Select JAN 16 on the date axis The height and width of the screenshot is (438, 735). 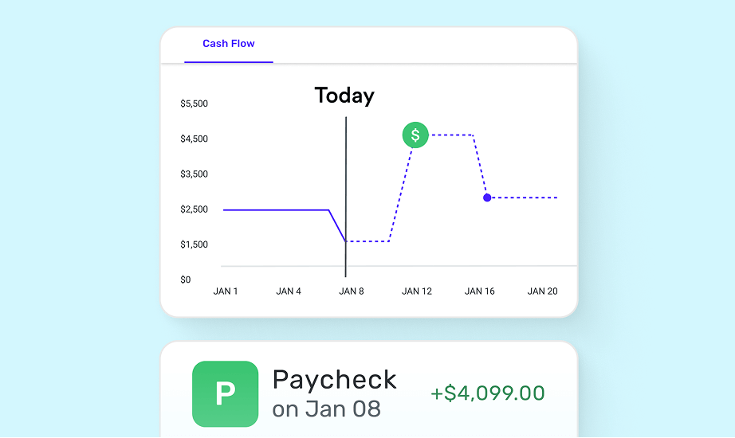pos(479,291)
